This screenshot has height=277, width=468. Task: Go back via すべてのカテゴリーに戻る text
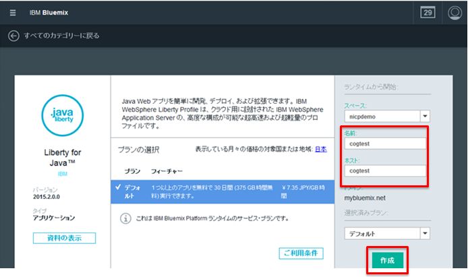click(62, 36)
